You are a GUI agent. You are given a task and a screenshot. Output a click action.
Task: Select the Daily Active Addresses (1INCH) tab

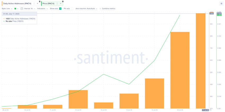[17, 3]
